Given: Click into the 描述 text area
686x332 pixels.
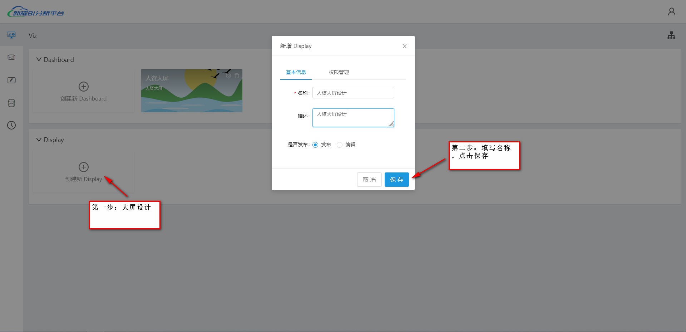Looking at the screenshot, I should (353, 118).
